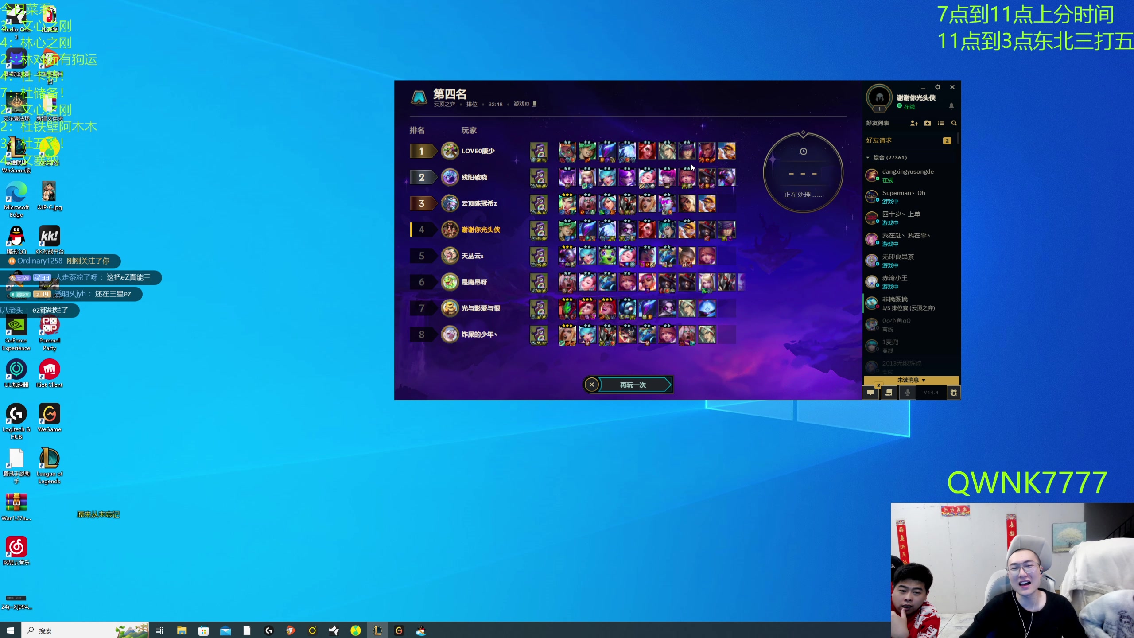Open the notifications bell in friends panel

coord(951,106)
